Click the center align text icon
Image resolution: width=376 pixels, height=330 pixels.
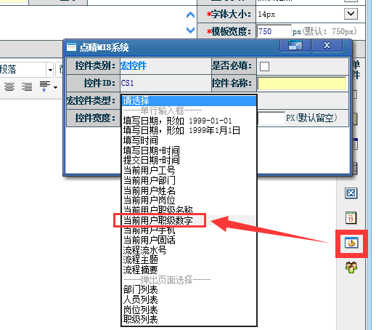tap(9, 86)
